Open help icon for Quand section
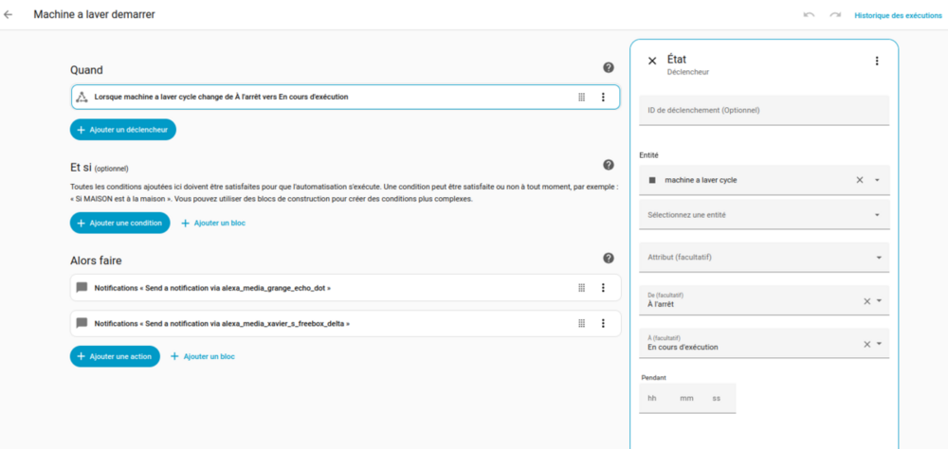The width and height of the screenshot is (948, 449). 609,67
